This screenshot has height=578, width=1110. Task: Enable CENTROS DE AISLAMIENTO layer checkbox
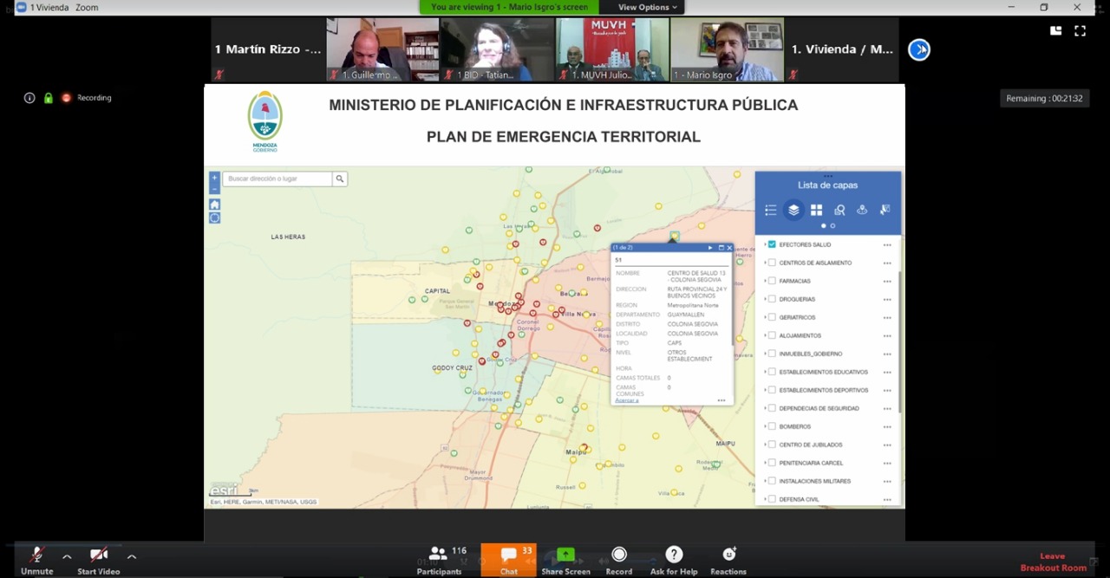772,263
